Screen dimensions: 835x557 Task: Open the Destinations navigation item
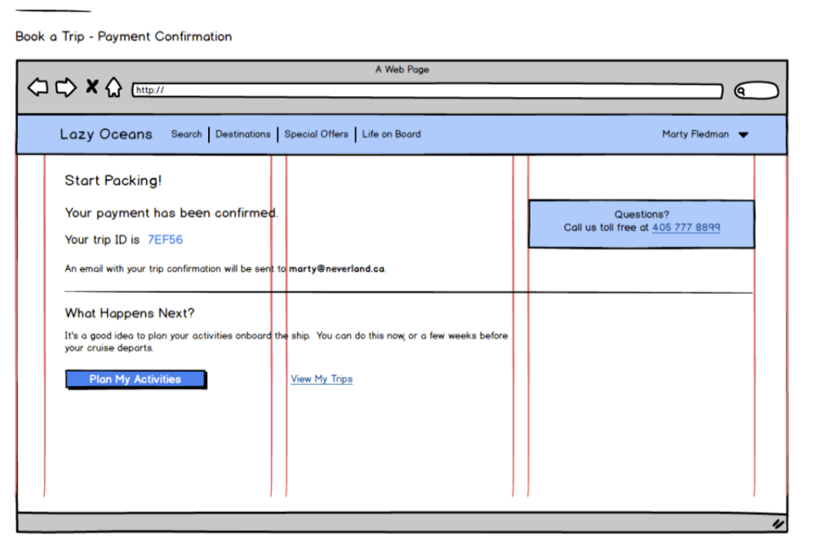[x=242, y=135]
